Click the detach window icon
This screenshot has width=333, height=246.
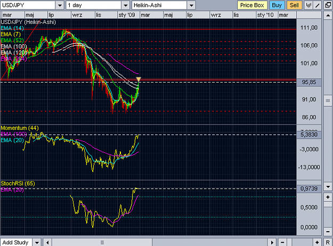(x=328, y=5)
